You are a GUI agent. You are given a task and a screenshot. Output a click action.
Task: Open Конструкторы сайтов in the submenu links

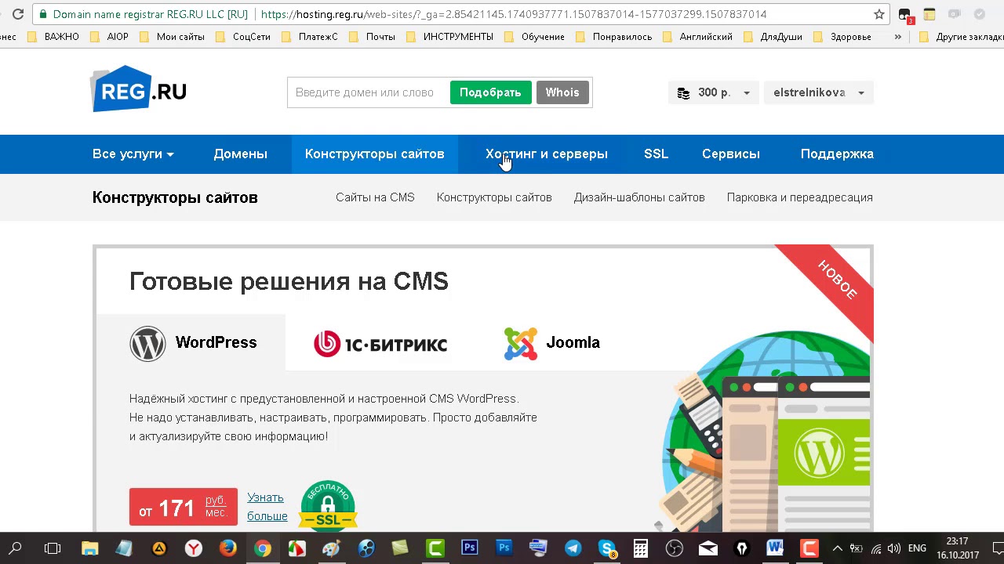[494, 197]
